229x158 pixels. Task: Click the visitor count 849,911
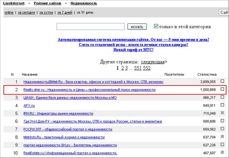tap(209, 105)
